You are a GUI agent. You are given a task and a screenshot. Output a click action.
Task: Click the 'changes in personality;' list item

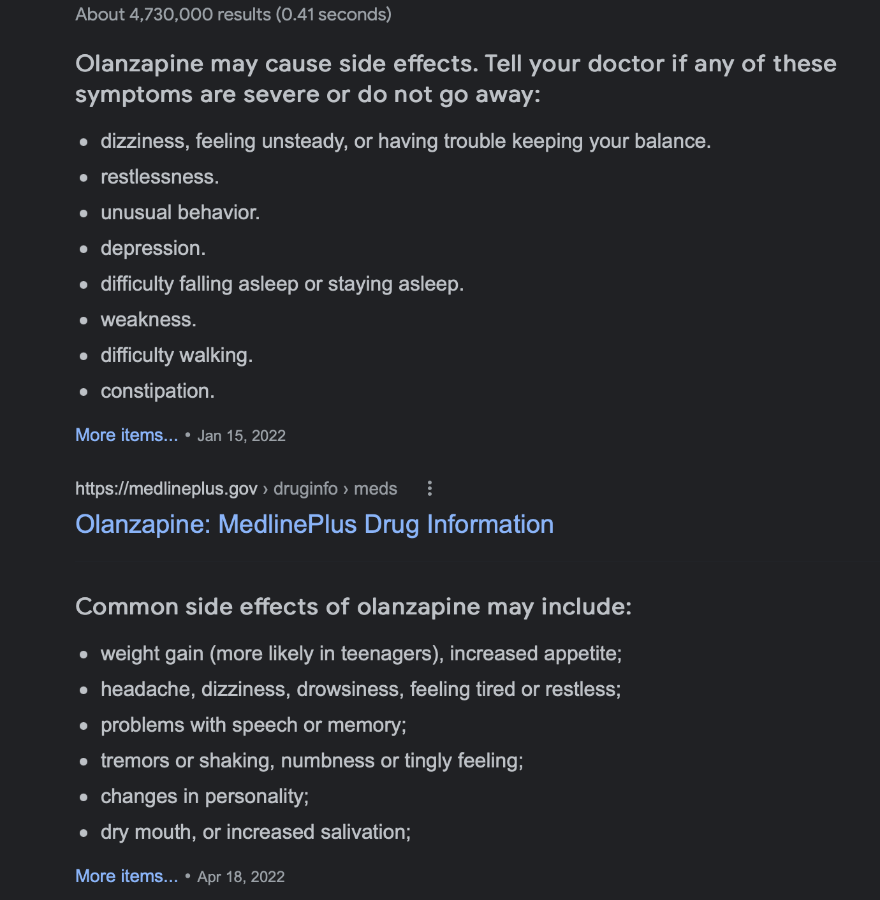(x=205, y=796)
